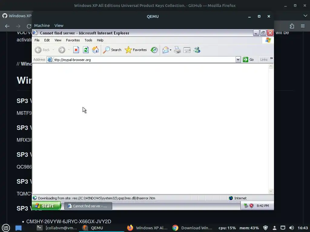Image resolution: width=310 pixels, height=232 pixels.
Task: Click the Internet zone status indicator
Action: point(237,198)
